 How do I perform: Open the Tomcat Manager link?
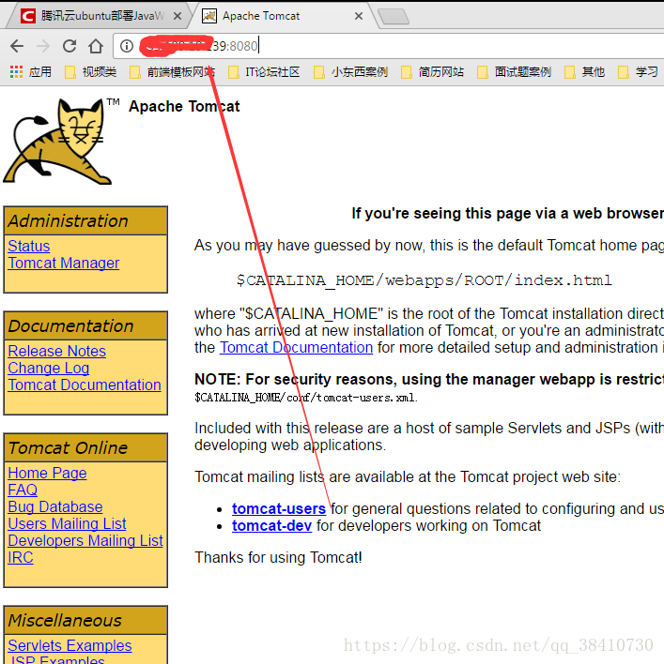point(64,263)
